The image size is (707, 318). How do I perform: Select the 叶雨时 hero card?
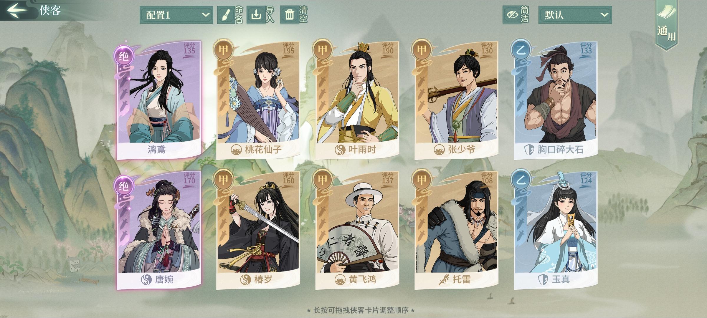click(357, 100)
